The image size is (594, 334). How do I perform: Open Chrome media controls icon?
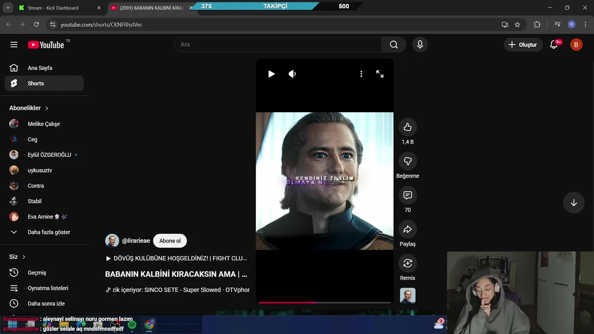click(557, 25)
